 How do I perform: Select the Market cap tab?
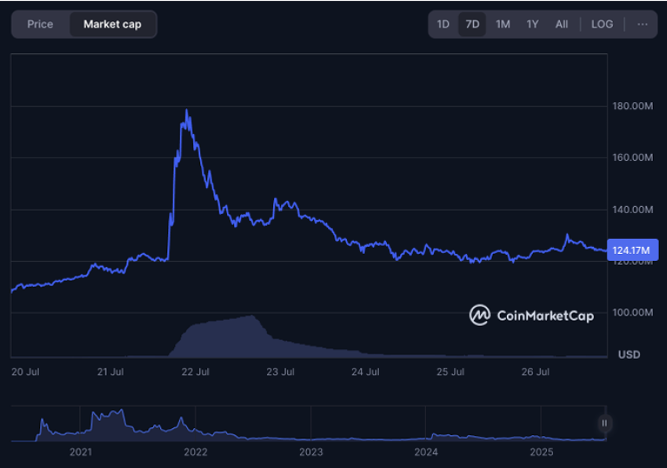(112, 24)
